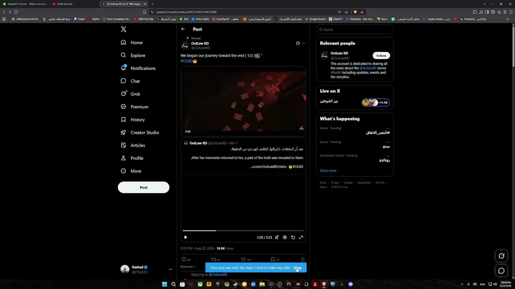Image resolution: width=515 pixels, height=289 pixels.
Task: Unmute the video with the speaker icon
Action: pyautogui.click(x=277, y=237)
